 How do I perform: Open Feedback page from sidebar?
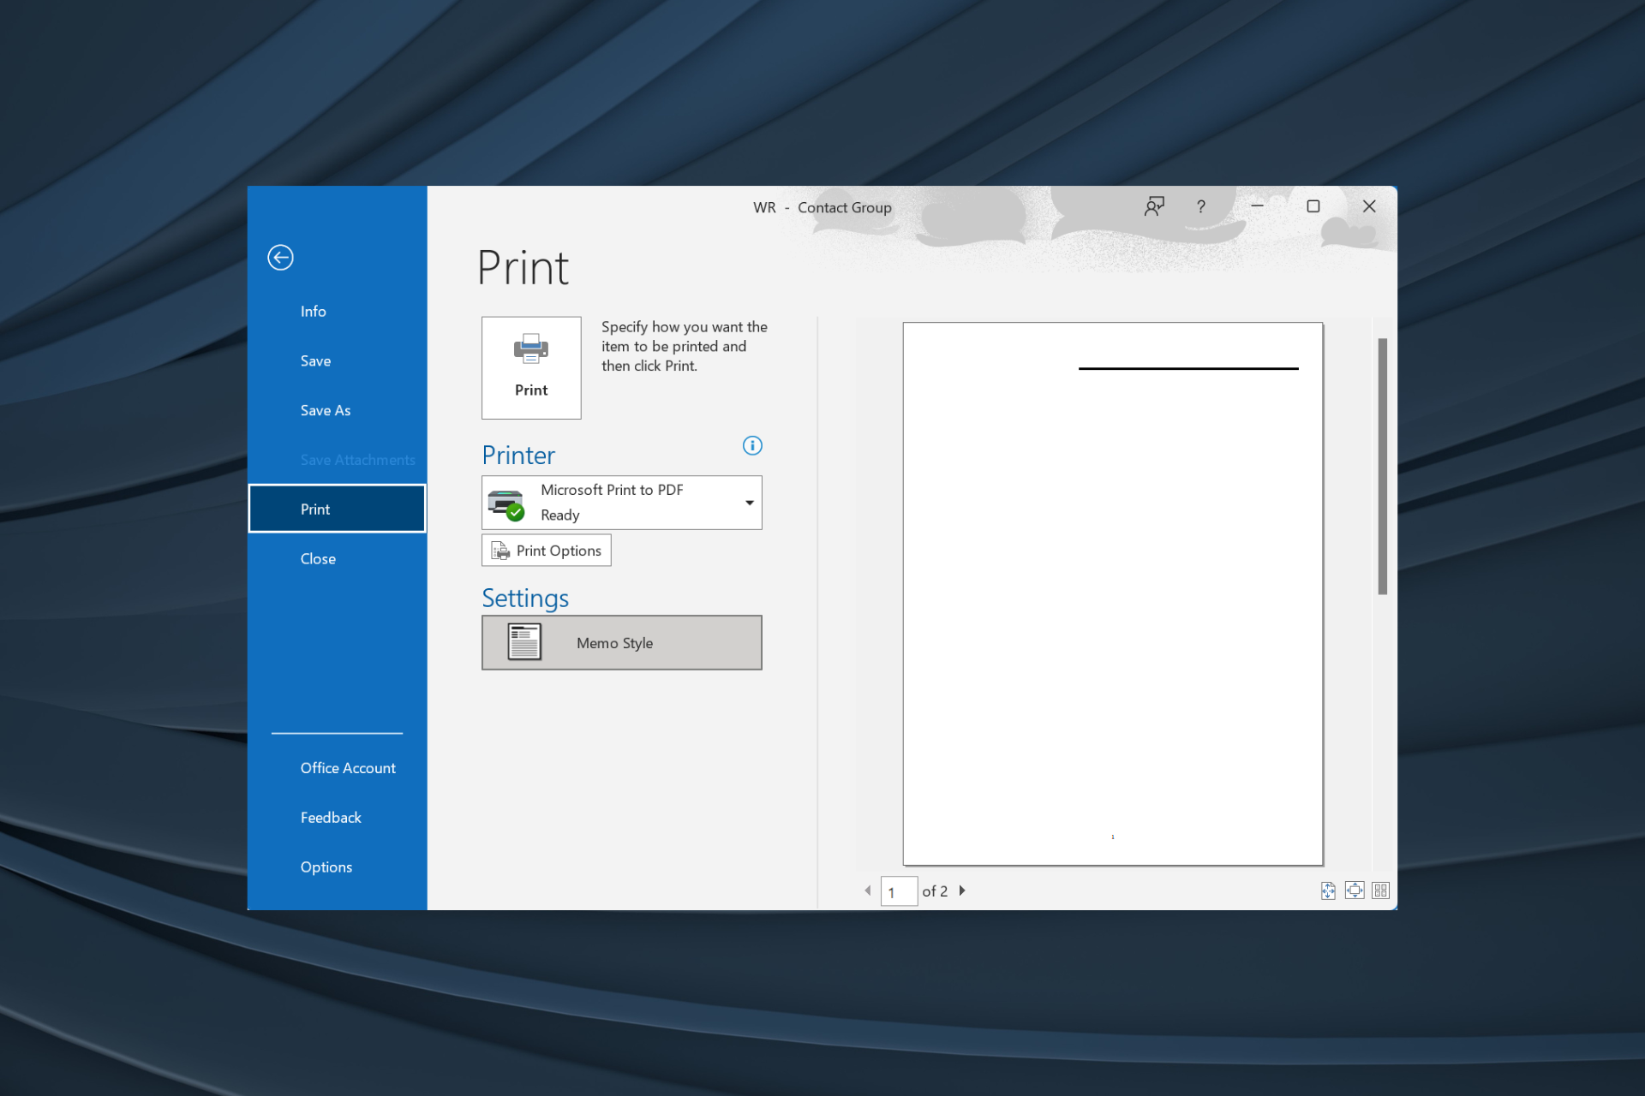tap(338, 818)
